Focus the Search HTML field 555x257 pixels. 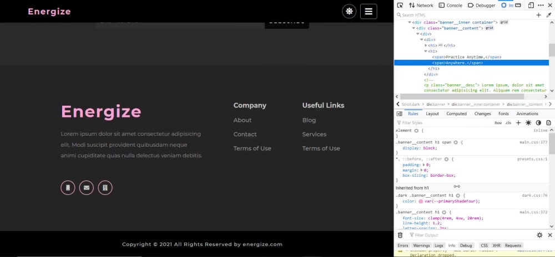[x=463, y=15]
